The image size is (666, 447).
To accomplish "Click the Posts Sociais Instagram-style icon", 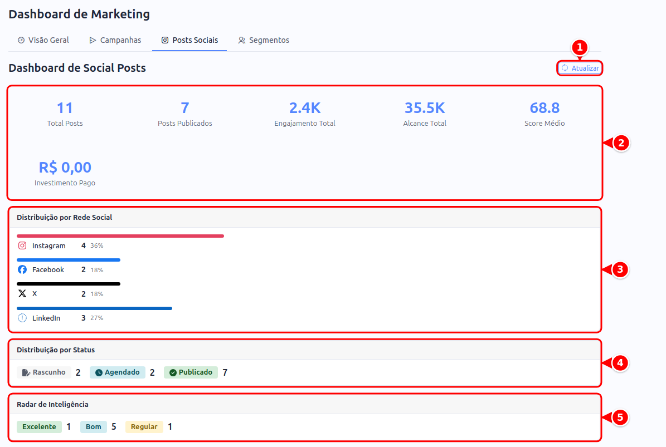I will (x=165, y=40).
